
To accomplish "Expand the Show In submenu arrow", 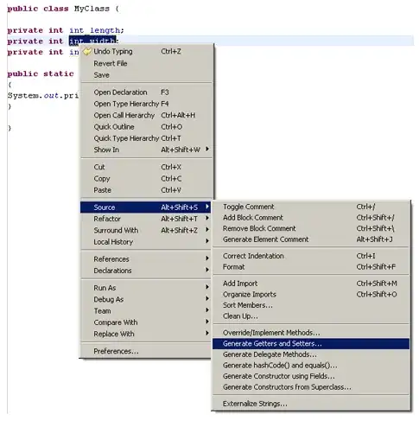I will (x=207, y=150).
